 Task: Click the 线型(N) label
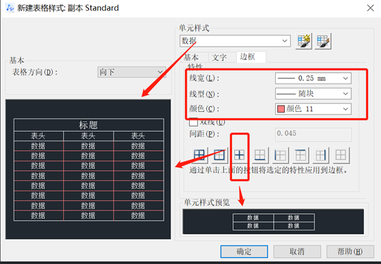pyautogui.click(x=204, y=94)
